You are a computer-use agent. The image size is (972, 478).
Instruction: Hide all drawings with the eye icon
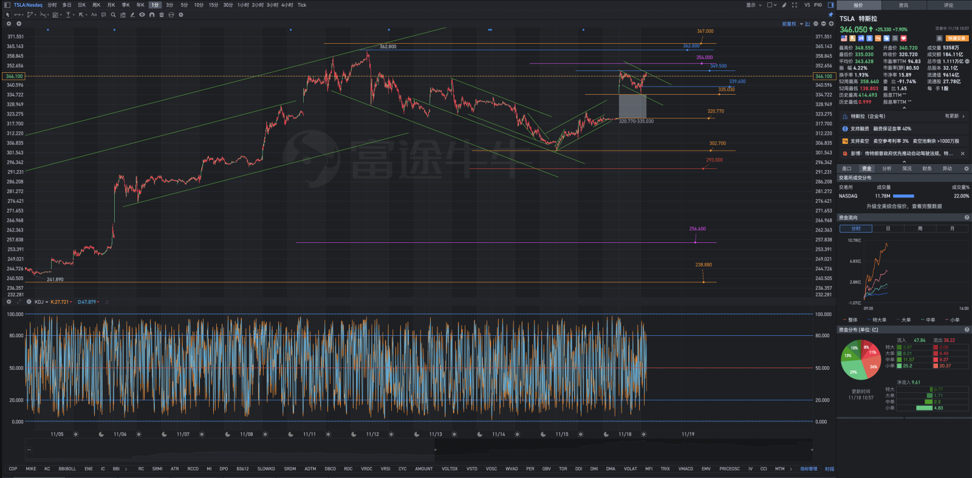142,15
